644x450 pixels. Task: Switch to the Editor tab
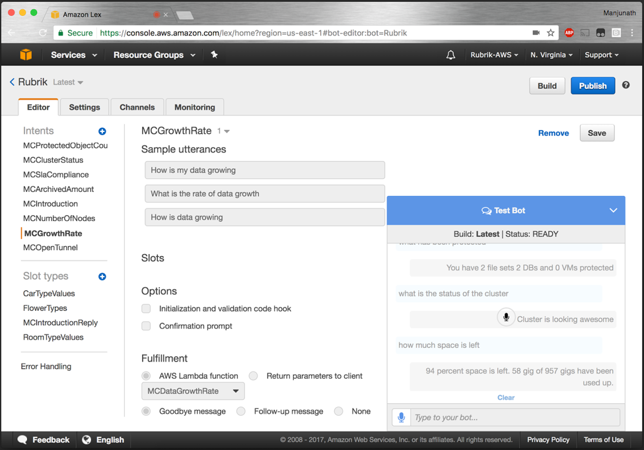[38, 107]
